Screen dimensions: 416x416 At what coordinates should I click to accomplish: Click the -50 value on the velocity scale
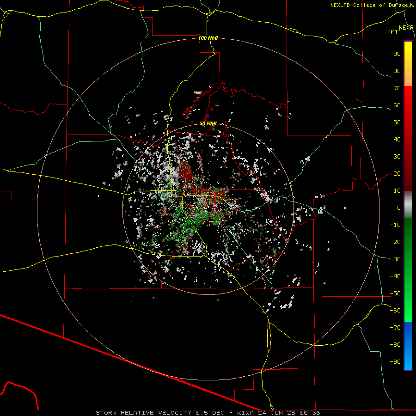(395, 294)
